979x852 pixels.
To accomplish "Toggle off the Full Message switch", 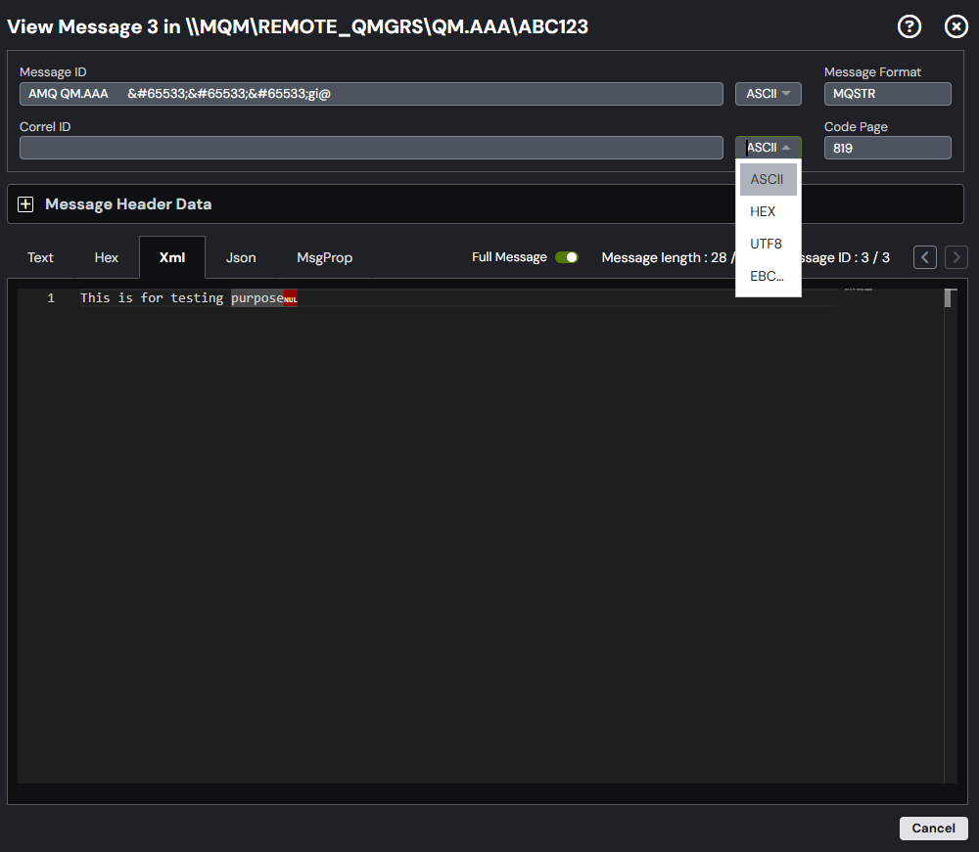I will (x=567, y=256).
